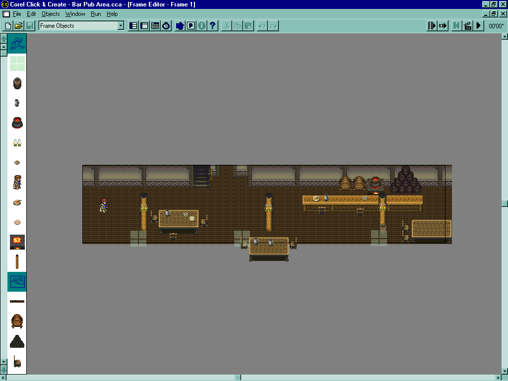Select the plate with food object

(17, 202)
